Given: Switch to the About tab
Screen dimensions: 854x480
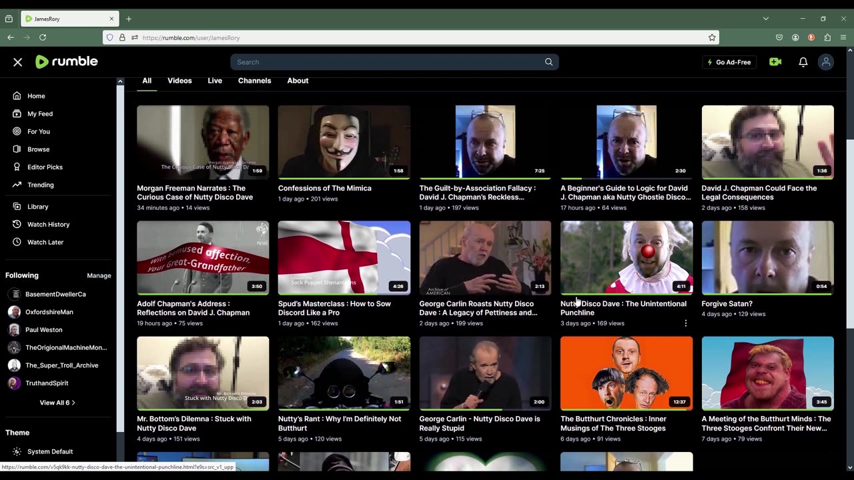Looking at the screenshot, I should [x=298, y=81].
